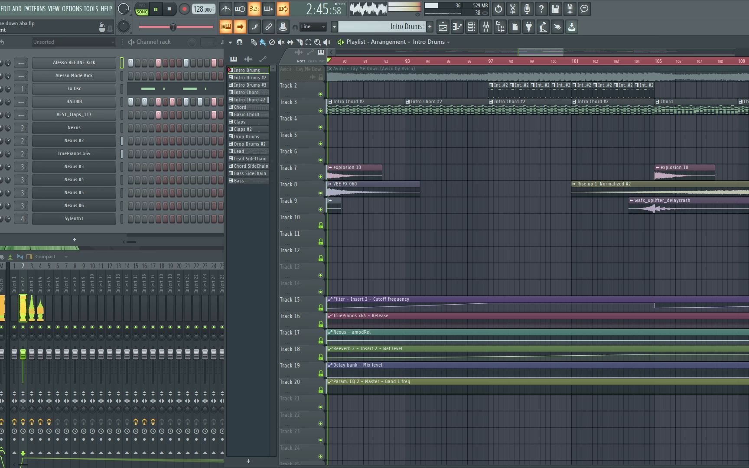This screenshot has width=749, height=468.
Task: Select the playlist Paint brush tool
Action: click(x=263, y=42)
